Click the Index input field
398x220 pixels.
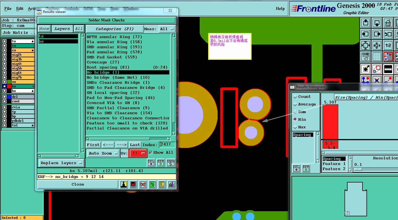tap(167, 145)
